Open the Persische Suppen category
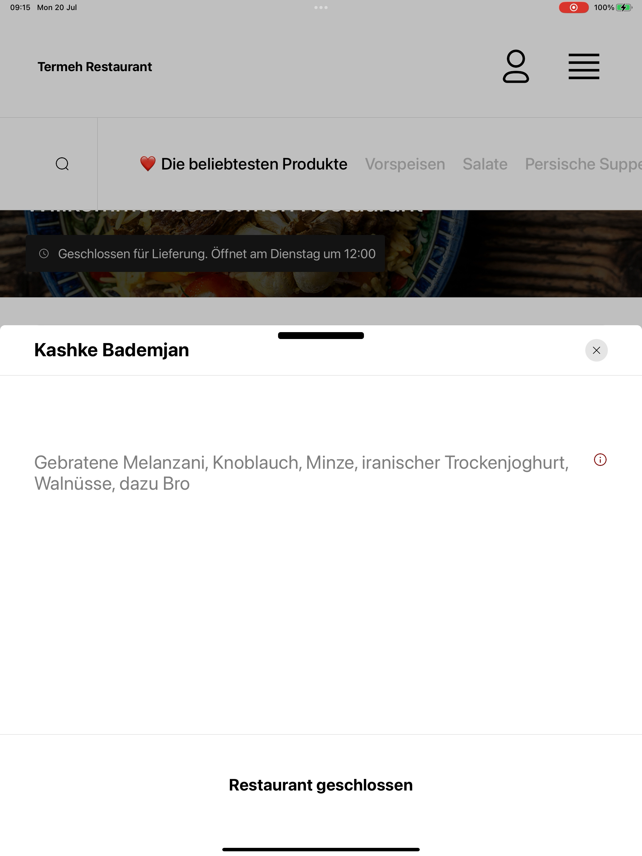642x856 pixels. [x=583, y=164]
